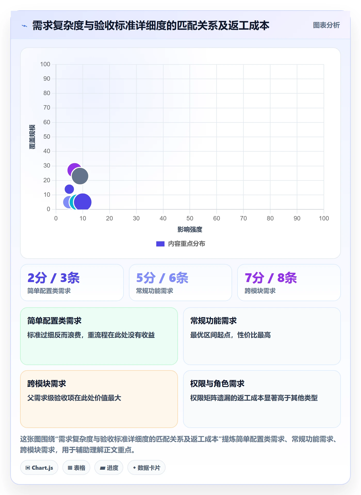Screen dimensions: 361x495
Task: Click the light periwinkle bubble at bottom left
Action: point(66,202)
